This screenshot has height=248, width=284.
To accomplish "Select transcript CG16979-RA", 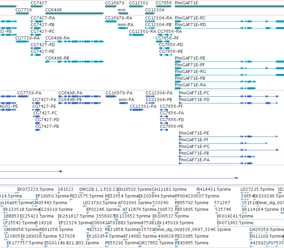I will pos(118,18).
